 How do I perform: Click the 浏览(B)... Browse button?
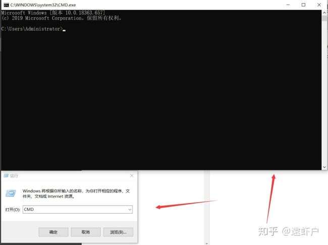pyautogui.click(x=118, y=232)
